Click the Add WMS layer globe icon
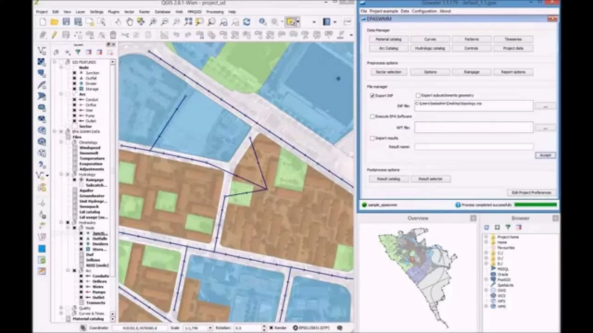Screen dimensions: 593x333 (x=42, y=130)
